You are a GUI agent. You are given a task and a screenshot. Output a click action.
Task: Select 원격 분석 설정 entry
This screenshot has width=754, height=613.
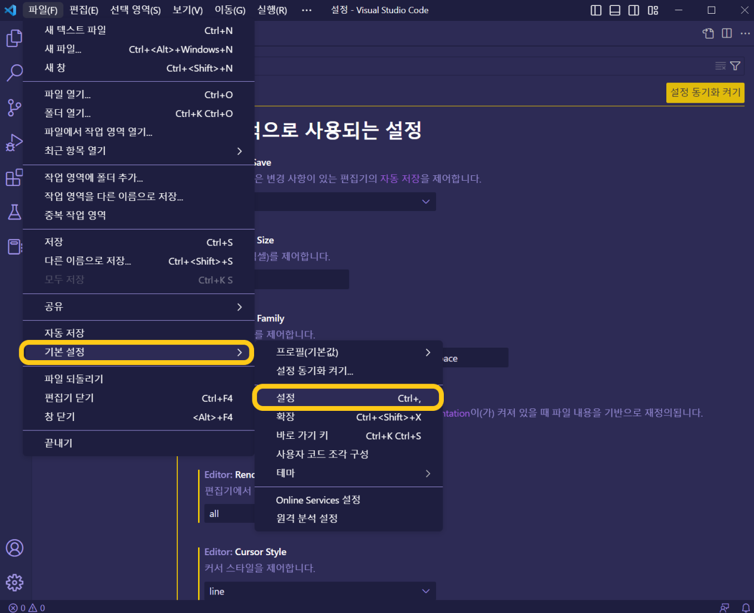coord(349,518)
